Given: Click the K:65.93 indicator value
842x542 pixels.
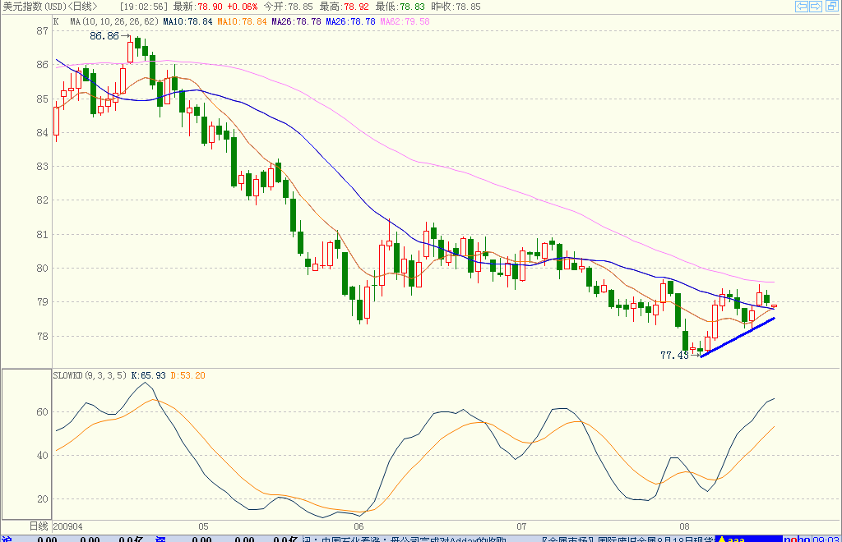Looking at the screenshot, I should (x=149, y=375).
